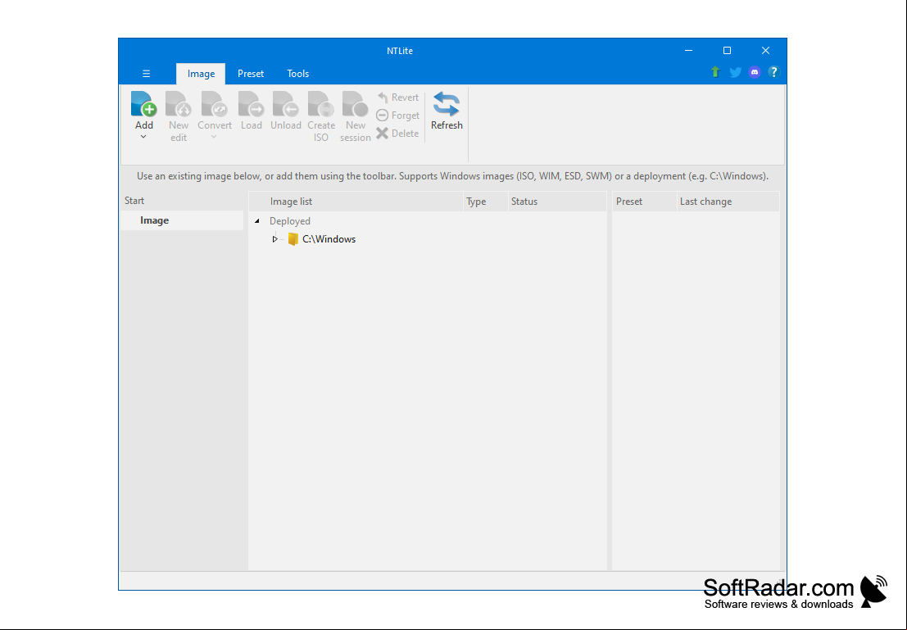
Task: Collapse the Deployed group
Action: (256, 221)
